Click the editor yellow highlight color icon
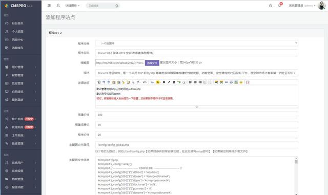This screenshot has width=328, height=195. tap(158, 82)
